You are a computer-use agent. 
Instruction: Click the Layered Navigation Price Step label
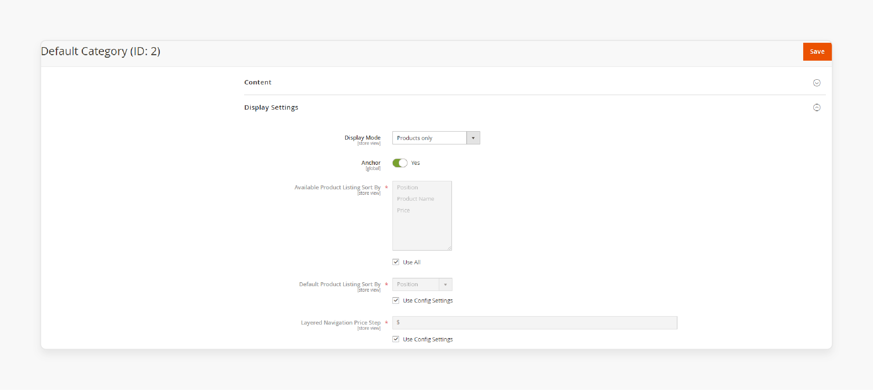(x=341, y=322)
